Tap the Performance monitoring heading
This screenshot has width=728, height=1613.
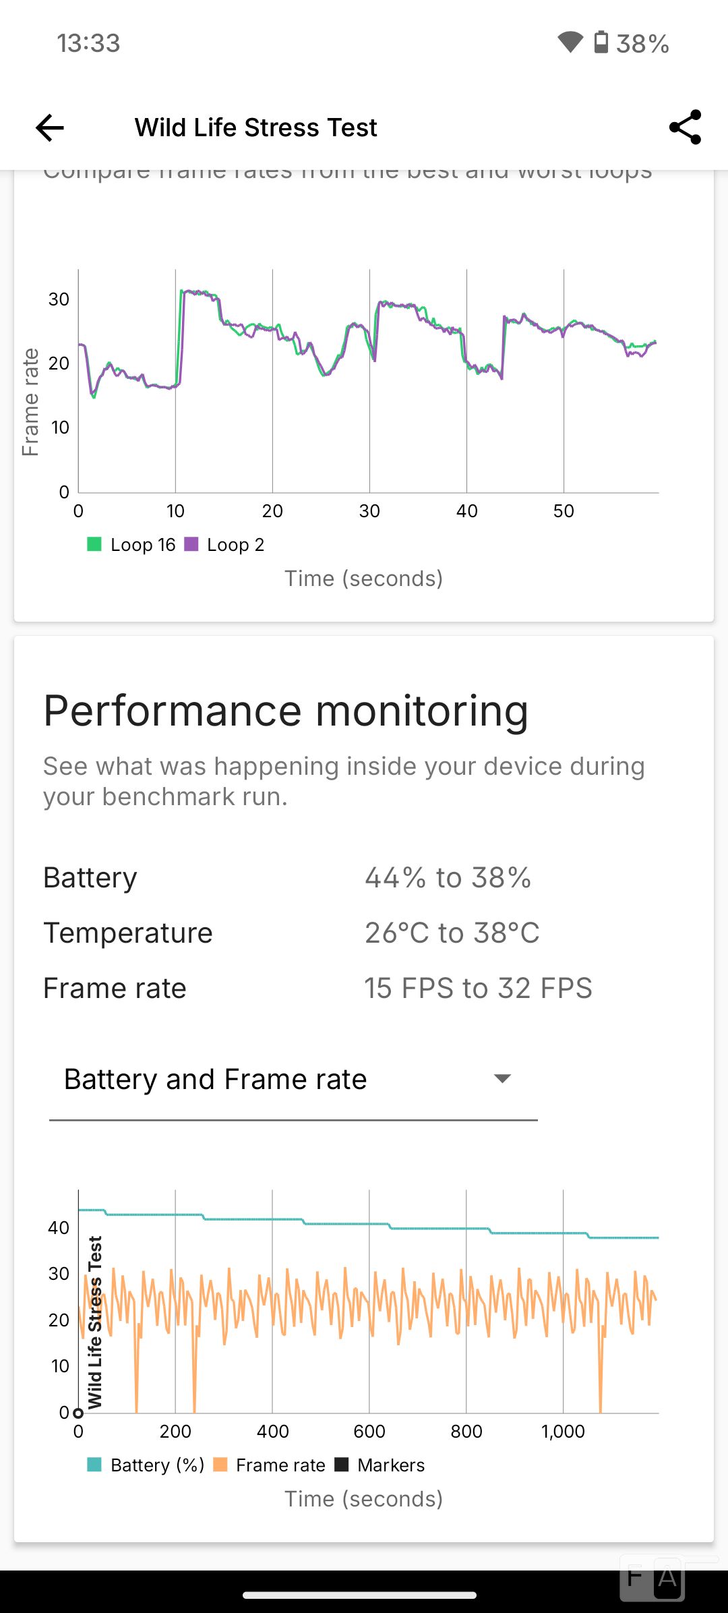pyautogui.click(x=286, y=711)
